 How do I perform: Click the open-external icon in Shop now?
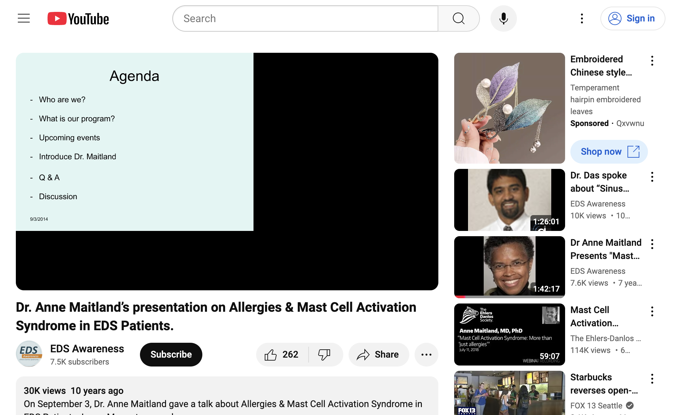coord(633,152)
